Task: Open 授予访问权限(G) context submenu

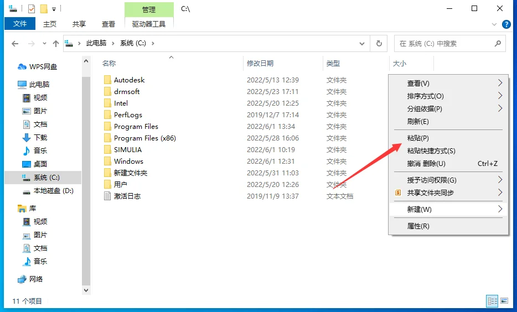Action: pyautogui.click(x=448, y=180)
